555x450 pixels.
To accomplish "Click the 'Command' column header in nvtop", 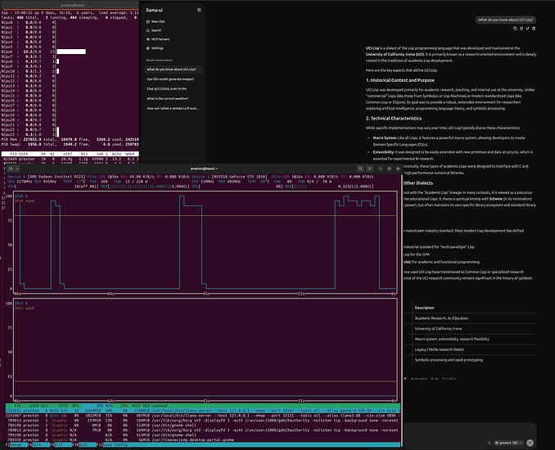I will pos(160,406).
